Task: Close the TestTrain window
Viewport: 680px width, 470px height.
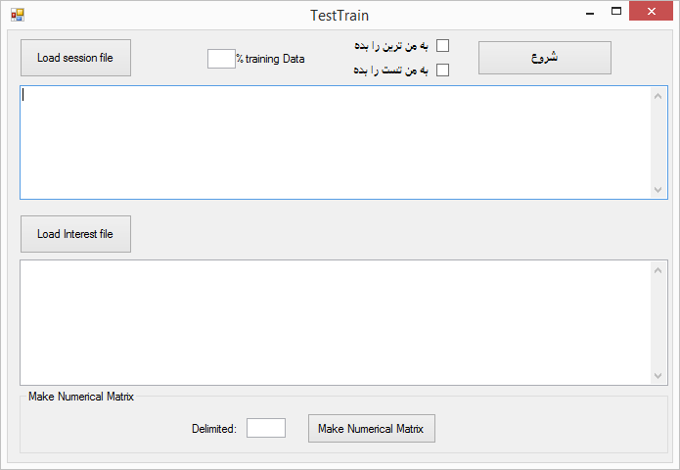Action: click(x=653, y=14)
